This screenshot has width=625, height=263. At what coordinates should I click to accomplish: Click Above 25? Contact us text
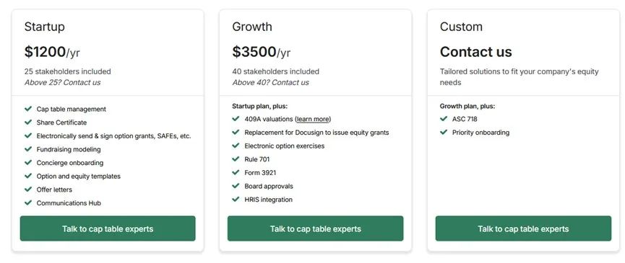[x=63, y=83]
